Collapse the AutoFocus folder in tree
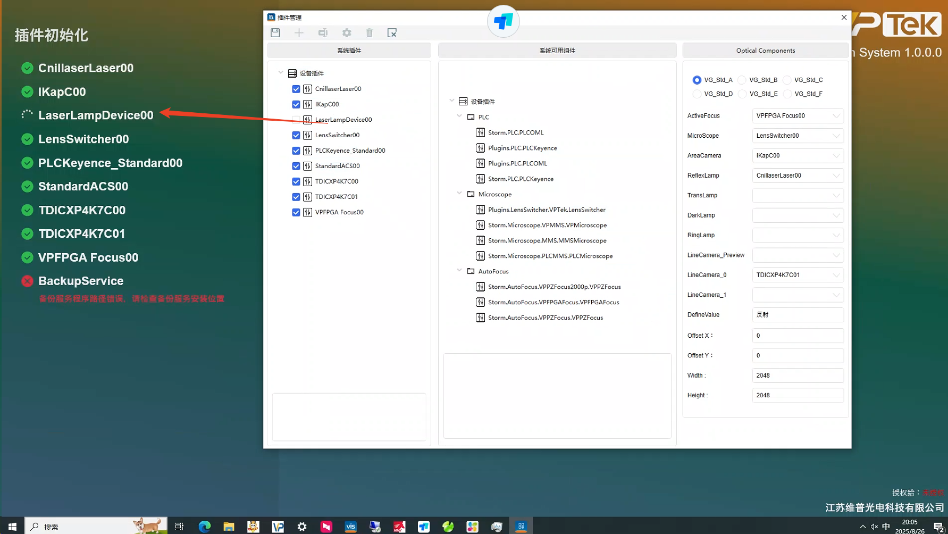Screen dimensions: 948x534 [459, 271]
